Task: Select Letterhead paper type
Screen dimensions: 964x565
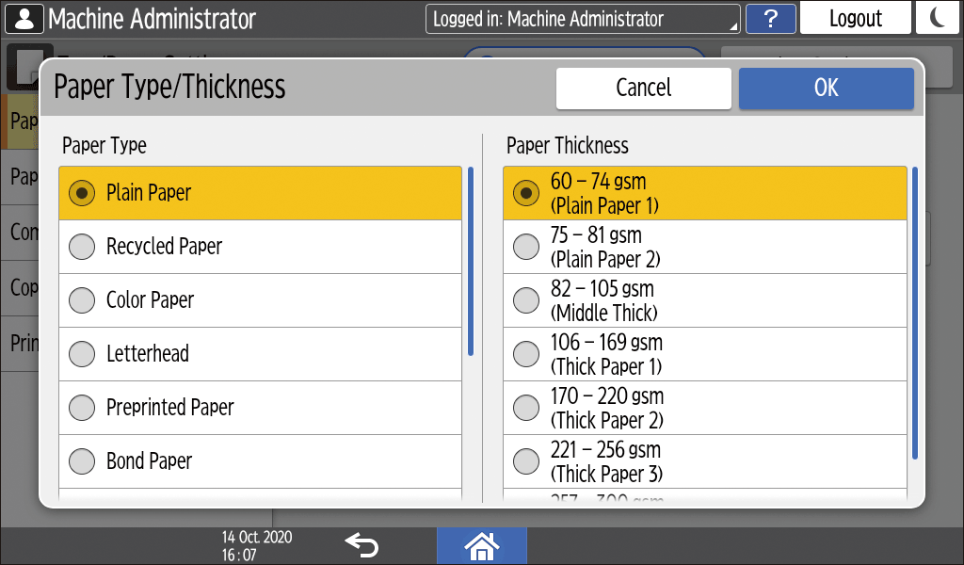Action: point(83,354)
